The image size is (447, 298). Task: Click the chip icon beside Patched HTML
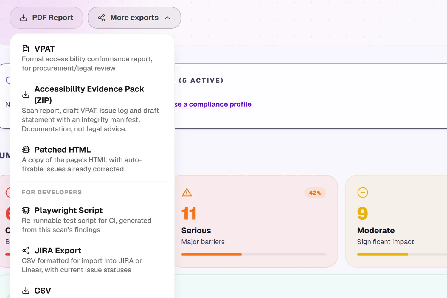pyautogui.click(x=26, y=150)
